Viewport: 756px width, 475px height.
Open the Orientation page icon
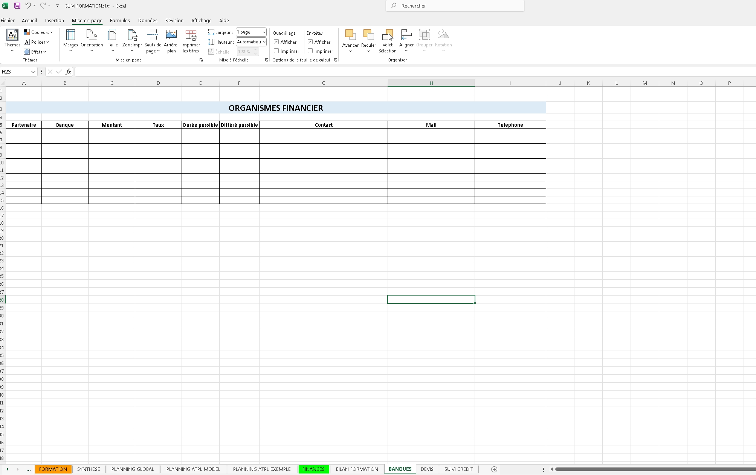(92, 35)
